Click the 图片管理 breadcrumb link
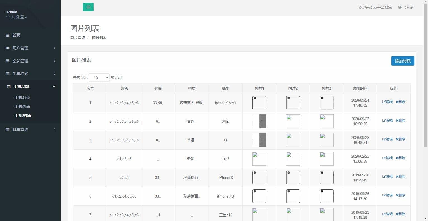 click(x=77, y=37)
